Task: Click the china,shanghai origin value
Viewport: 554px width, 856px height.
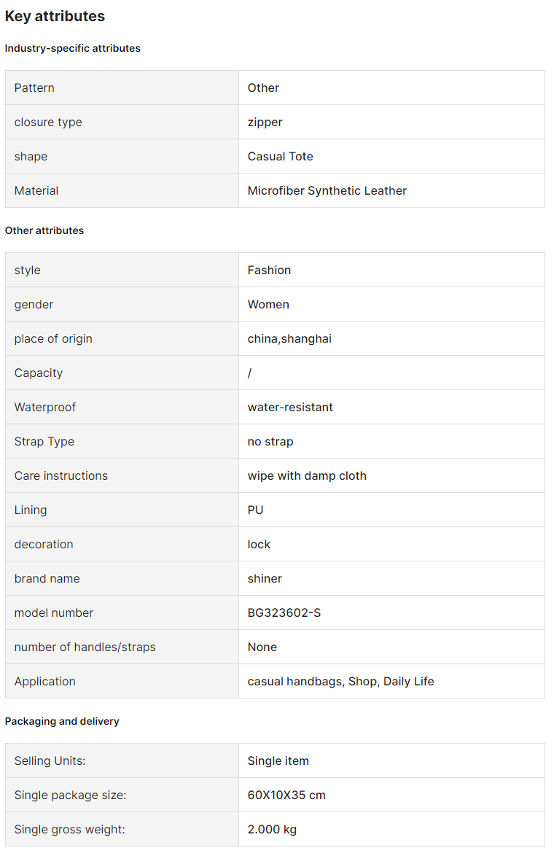Action: tap(289, 338)
